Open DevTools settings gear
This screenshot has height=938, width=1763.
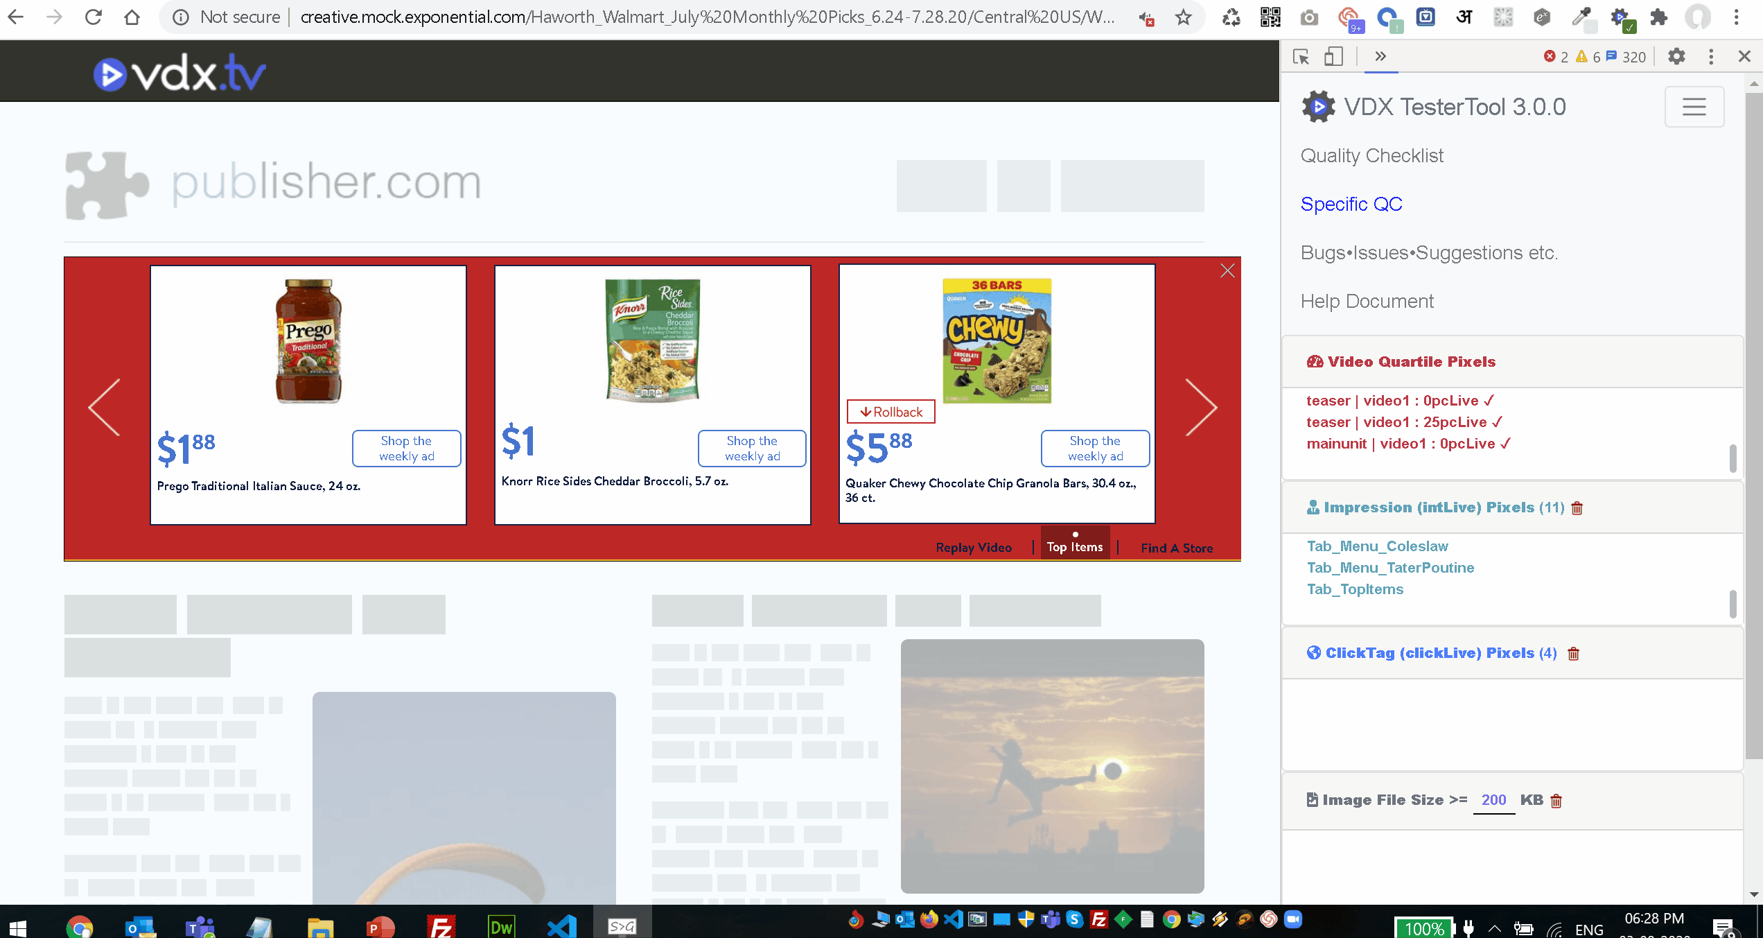(x=1676, y=56)
